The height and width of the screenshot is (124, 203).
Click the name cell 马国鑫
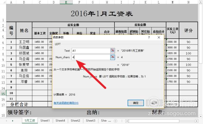coord(24,48)
